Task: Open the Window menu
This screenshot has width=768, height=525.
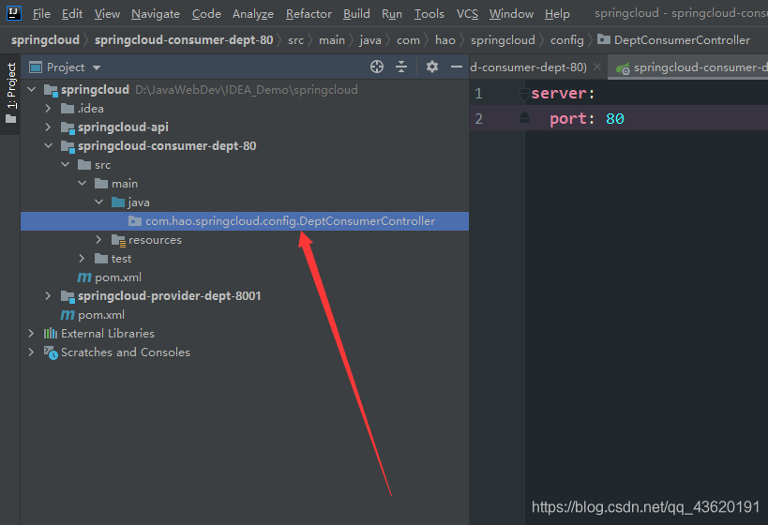Action: click(511, 14)
